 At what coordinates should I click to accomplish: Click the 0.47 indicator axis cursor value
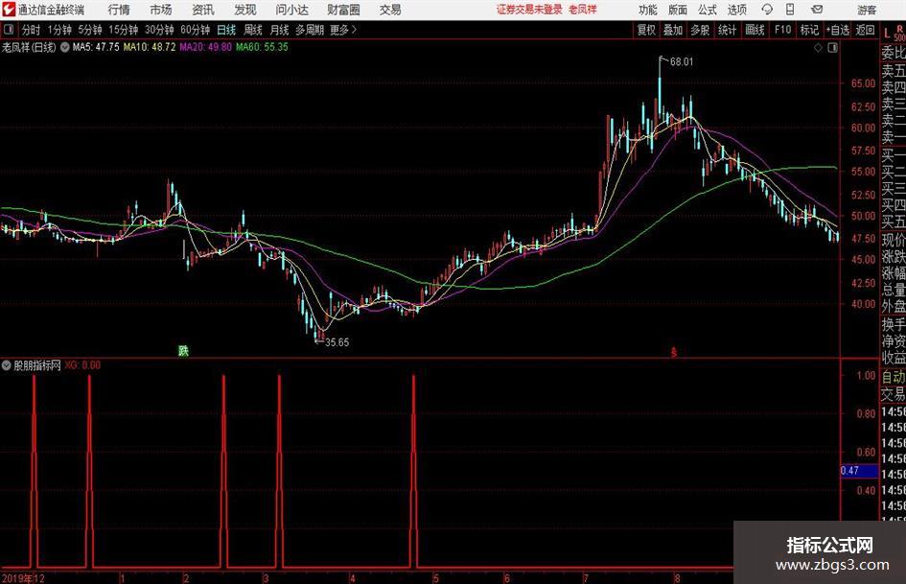tap(859, 471)
